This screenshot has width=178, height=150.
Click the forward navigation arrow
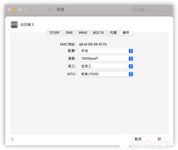40,9
